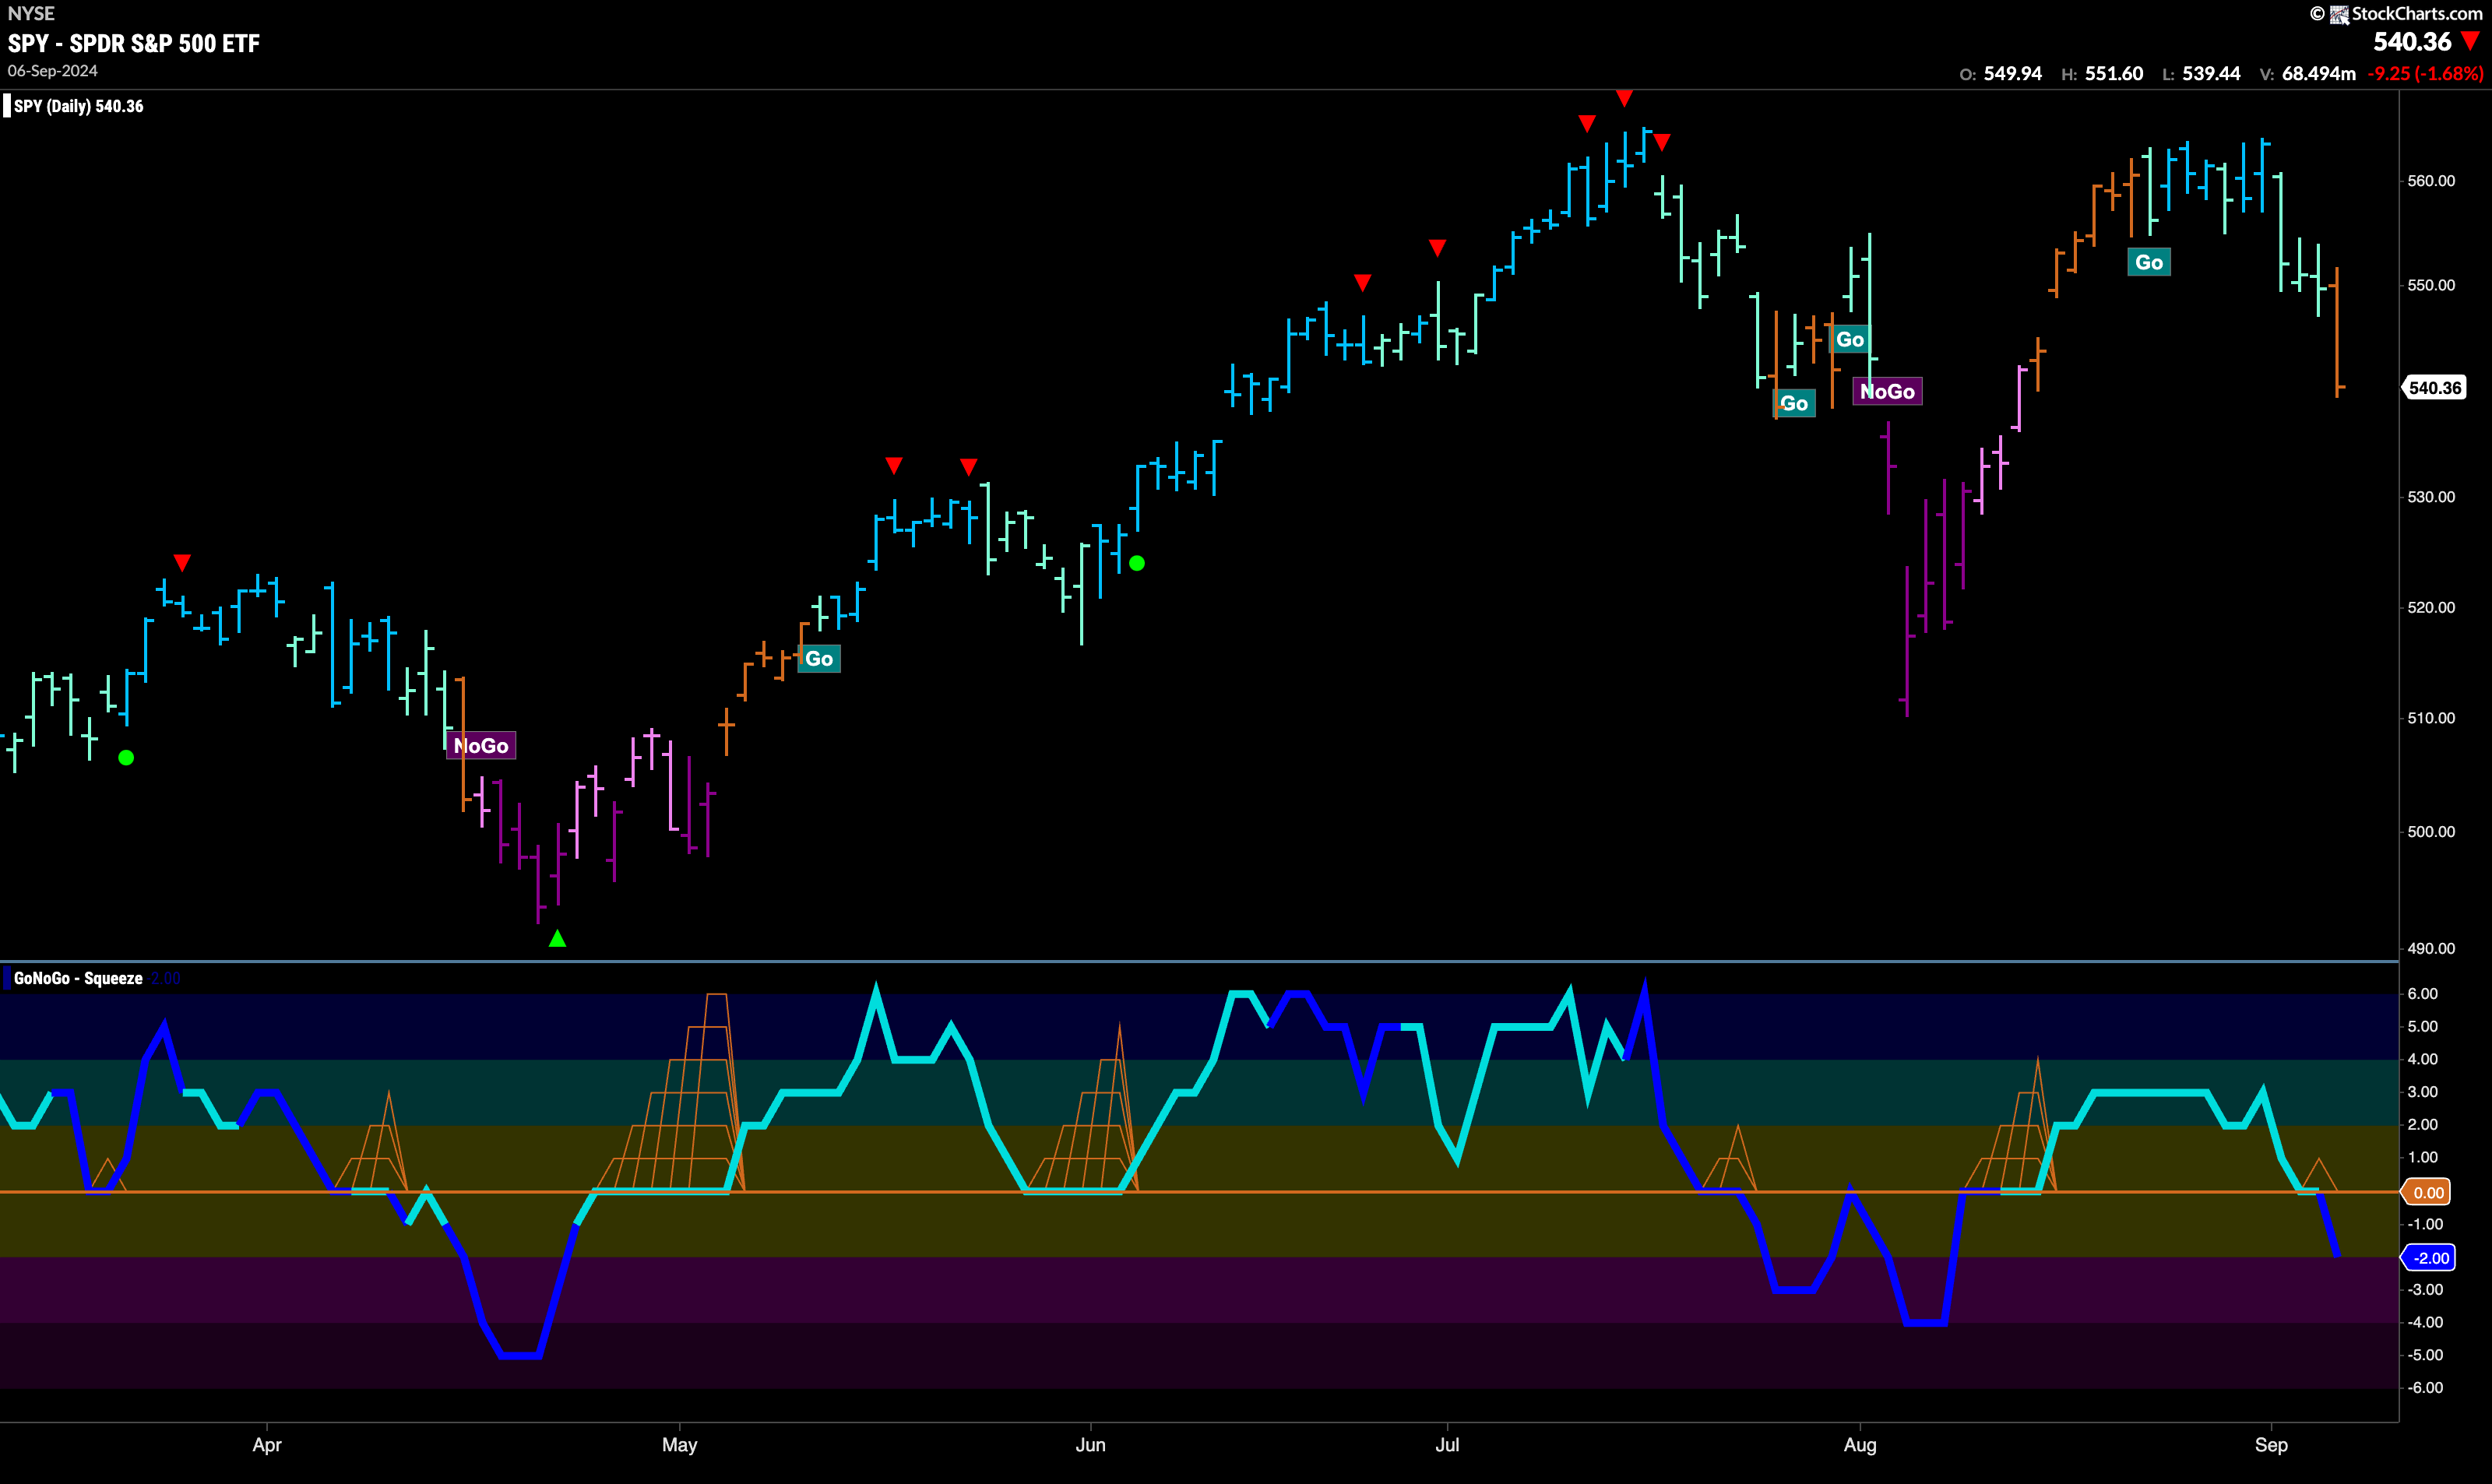Click the 3.00 oscillator axis label
The height and width of the screenshot is (1484, 2492).
coord(2423,1091)
